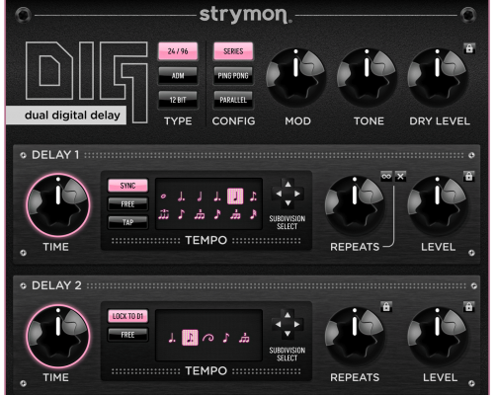Switch Delay 2 to FREE mode
This screenshot has height=395, width=494.
(127, 335)
